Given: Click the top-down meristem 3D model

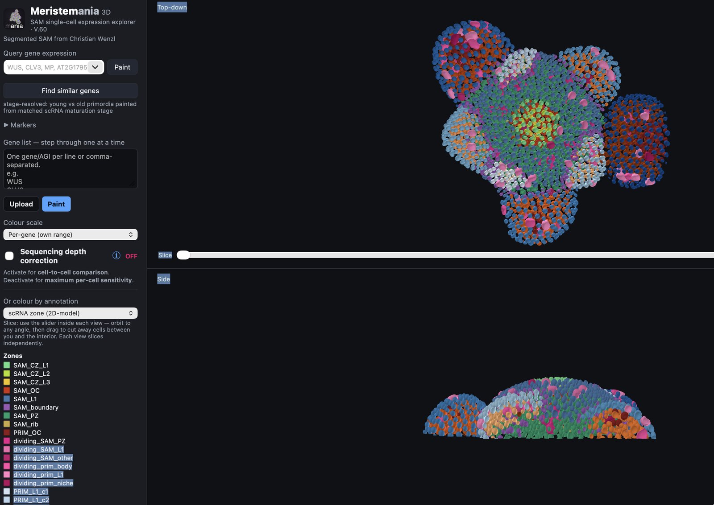Looking at the screenshot, I should [x=551, y=131].
